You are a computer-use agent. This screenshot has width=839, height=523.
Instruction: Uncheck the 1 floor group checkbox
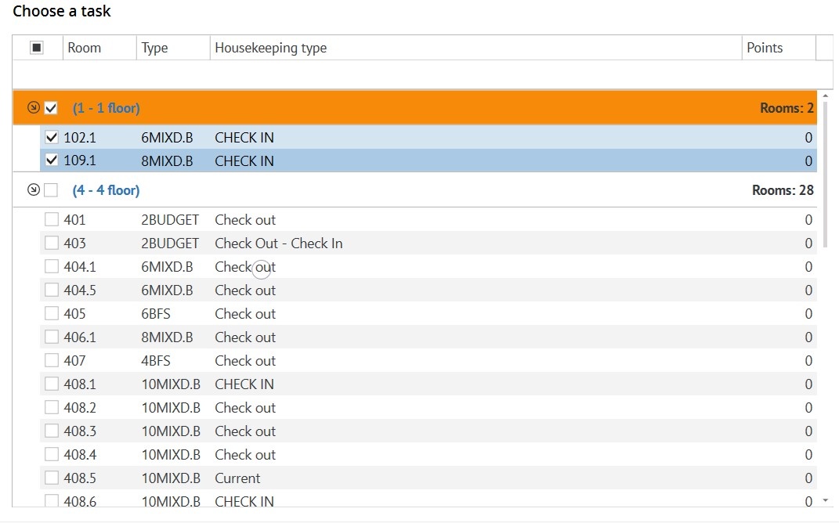[x=51, y=108]
